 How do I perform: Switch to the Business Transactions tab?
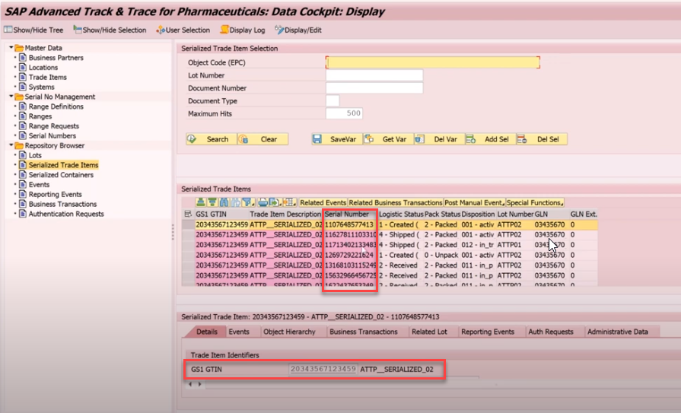(364, 332)
